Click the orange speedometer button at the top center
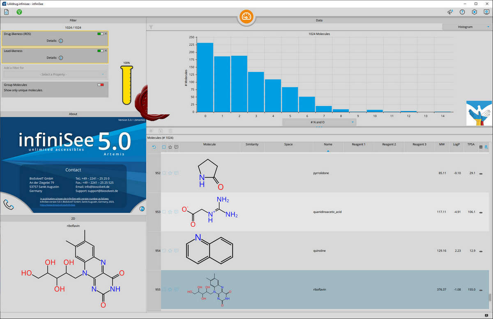 (247, 17)
